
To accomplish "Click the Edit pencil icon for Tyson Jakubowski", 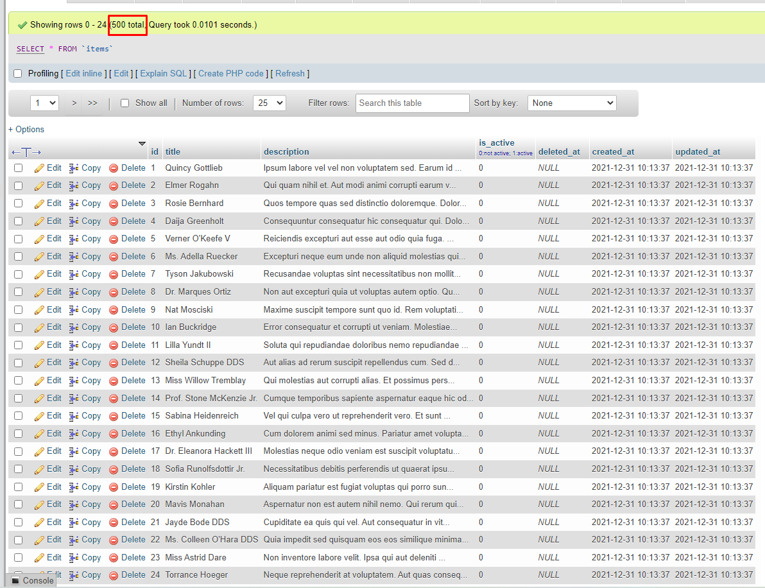I will coord(39,275).
